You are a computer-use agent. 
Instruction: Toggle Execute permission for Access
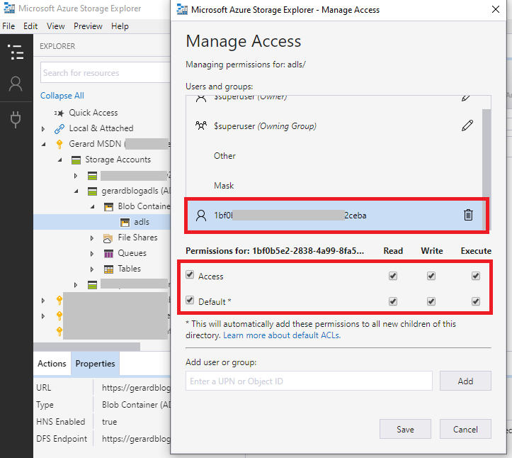pos(476,276)
